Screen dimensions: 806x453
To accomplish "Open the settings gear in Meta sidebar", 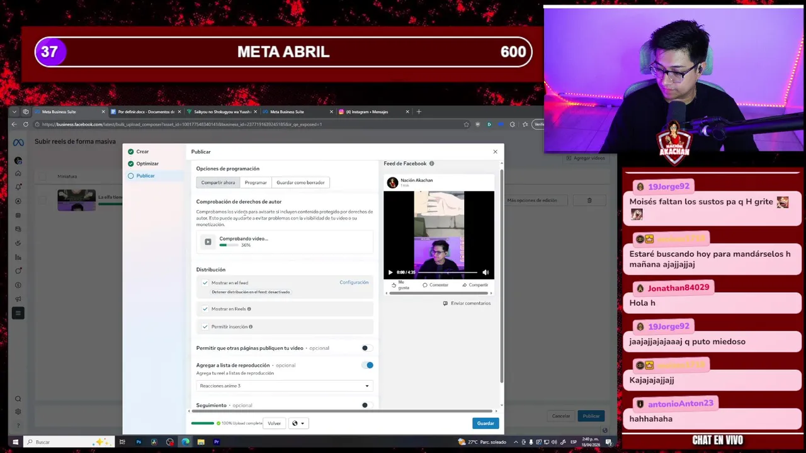I will click(x=18, y=411).
